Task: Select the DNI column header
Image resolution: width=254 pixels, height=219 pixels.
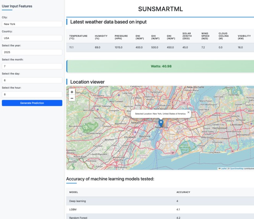Action: (140, 37)
